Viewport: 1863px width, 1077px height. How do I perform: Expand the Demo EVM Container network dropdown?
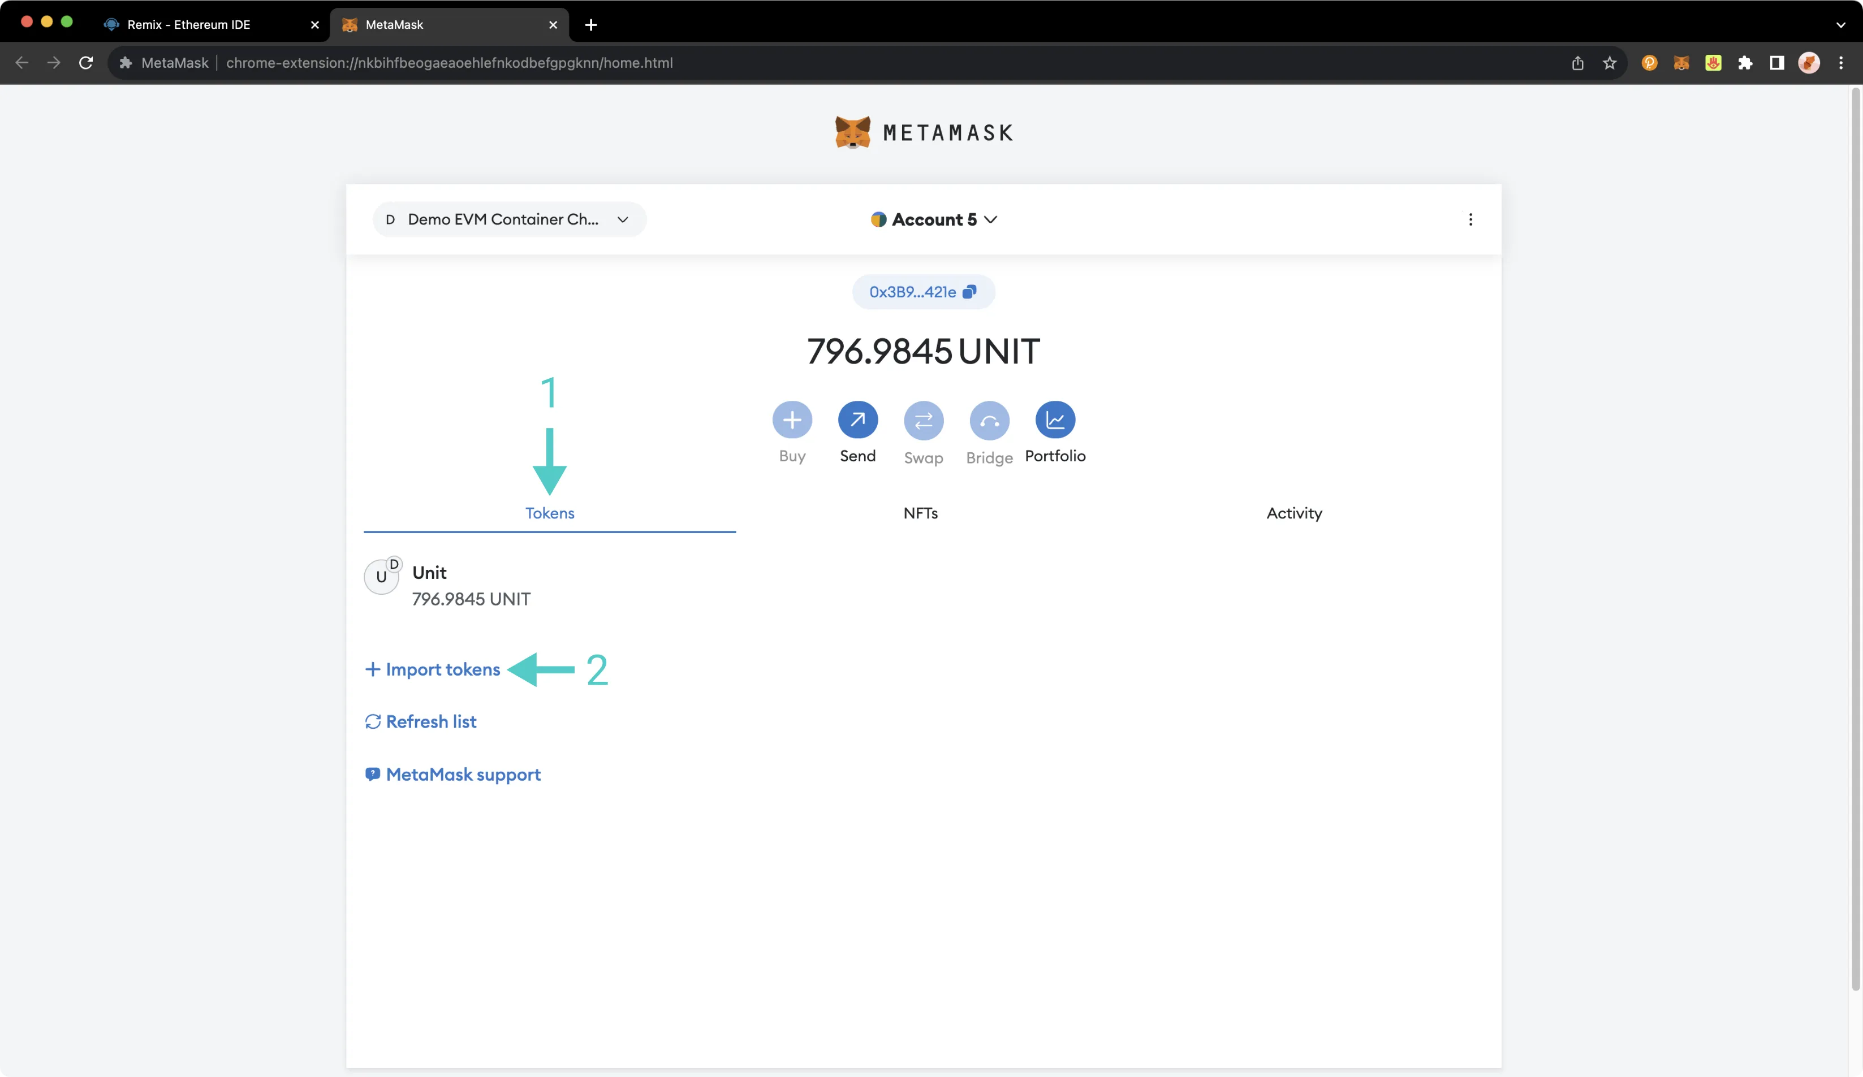pos(510,219)
